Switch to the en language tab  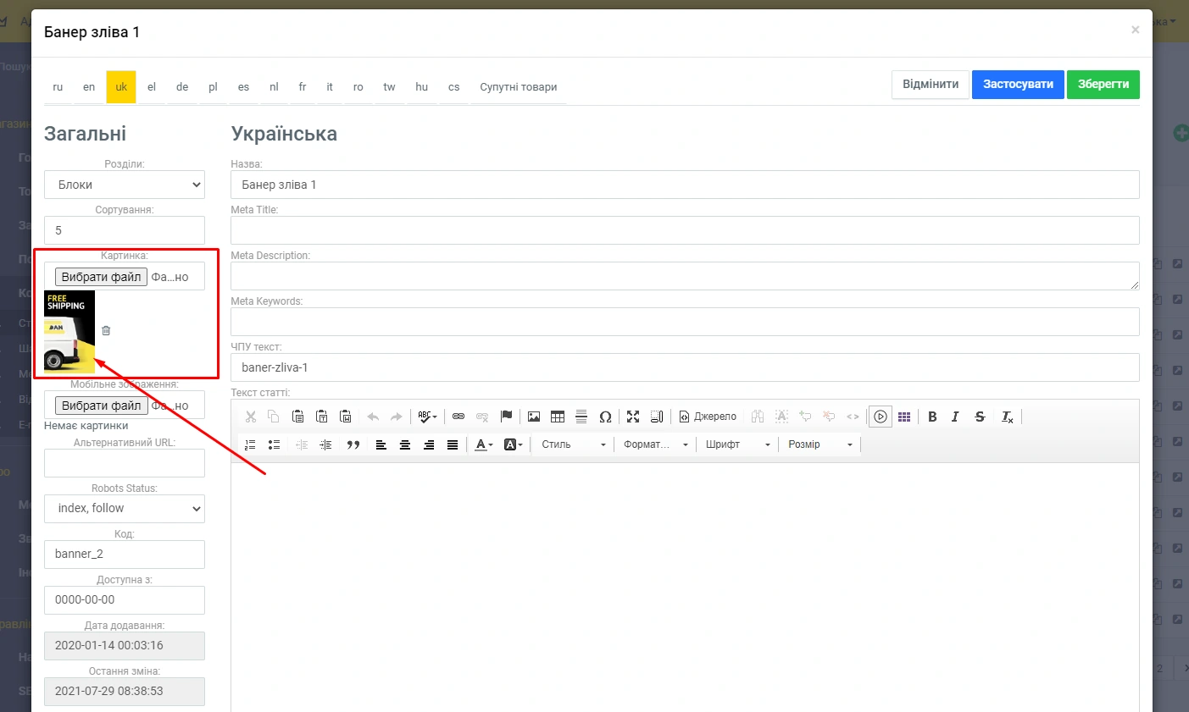[x=89, y=87]
